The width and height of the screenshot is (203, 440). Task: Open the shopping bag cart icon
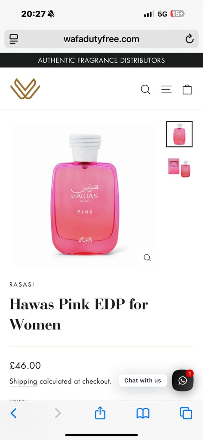click(x=187, y=89)
